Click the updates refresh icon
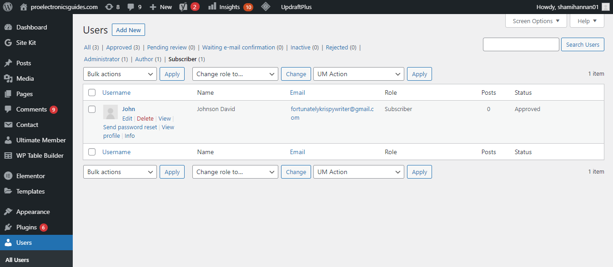613x267 pixels. (x=109, y=7)
